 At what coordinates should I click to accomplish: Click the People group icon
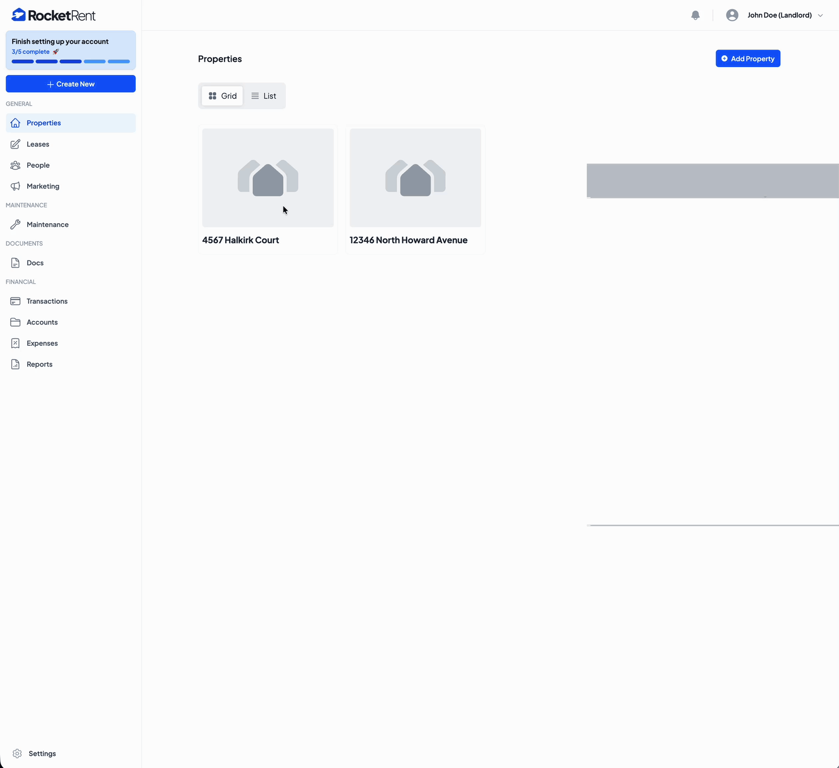point(15,165)
